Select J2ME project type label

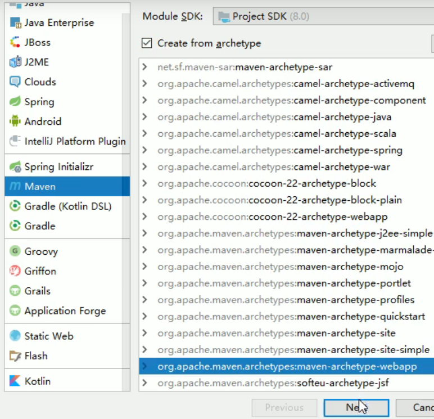(x=37, y=62)
